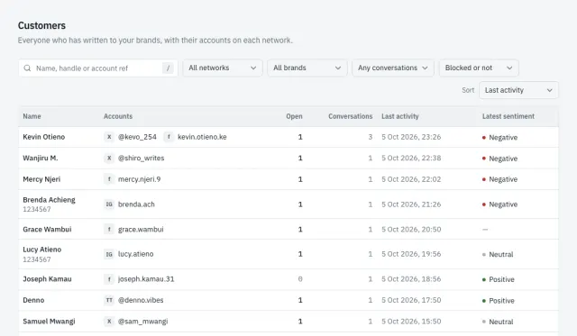The width and height of the screenshot is (577, 336).
Task: Open the All brands filter dropdown
Action: [x=307, y=68]
